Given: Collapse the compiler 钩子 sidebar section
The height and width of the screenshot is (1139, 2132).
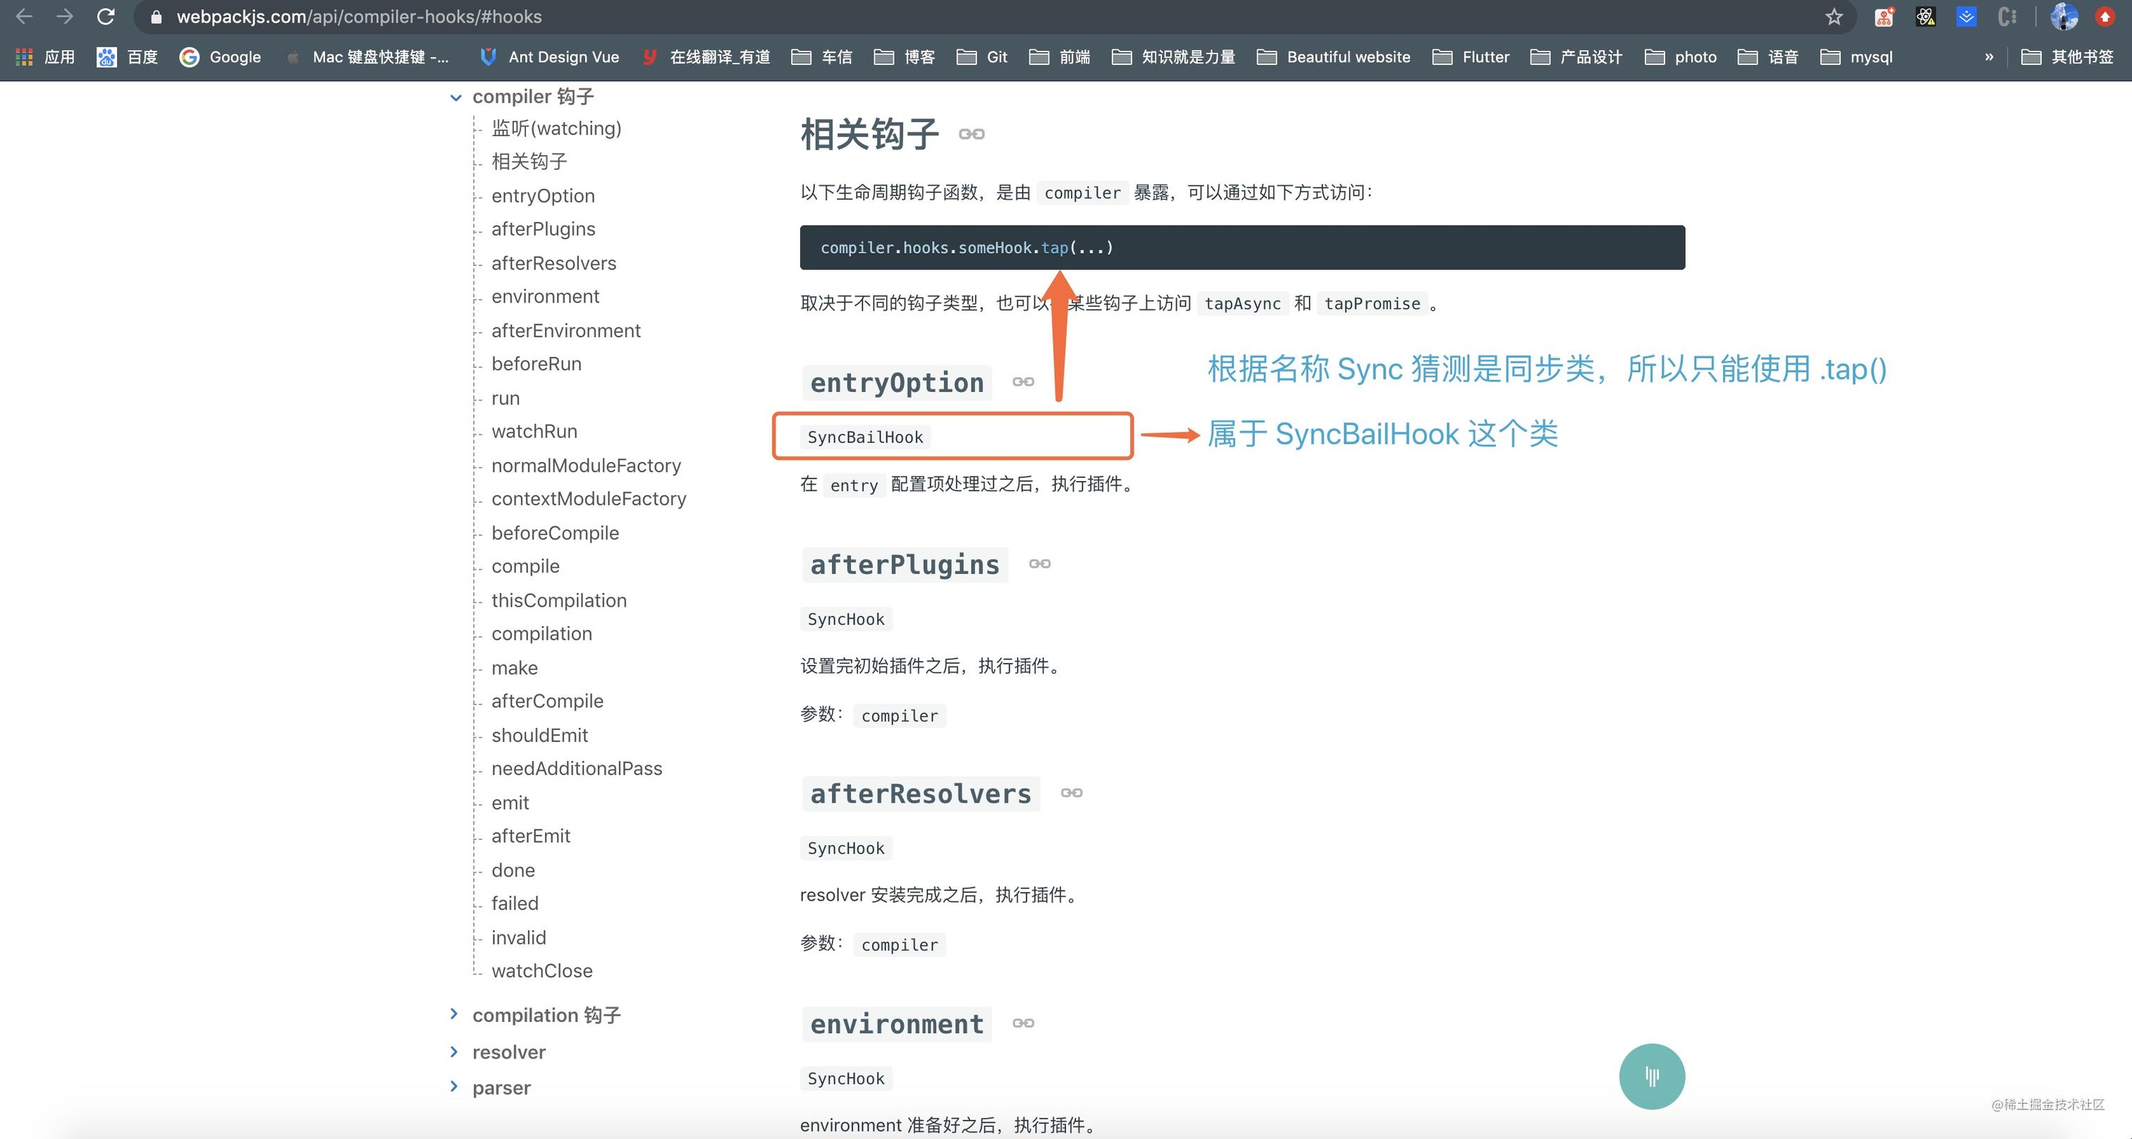Looking at the screenshot, I should [455, 97].
